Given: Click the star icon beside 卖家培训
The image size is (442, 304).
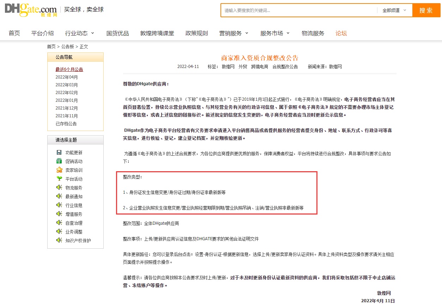Looking at the screenshot, I should [59, 170].
